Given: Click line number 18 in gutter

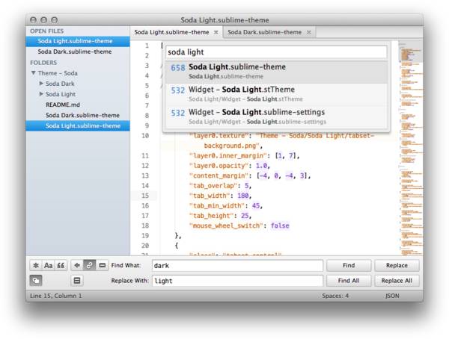Looking at the screenshot, I should [x=145, y=226].
